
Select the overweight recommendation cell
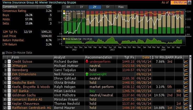101,74
